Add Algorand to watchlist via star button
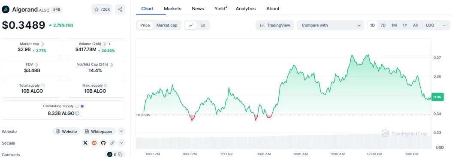This screenshot has width=452, height=157. (x=102, y=9)
